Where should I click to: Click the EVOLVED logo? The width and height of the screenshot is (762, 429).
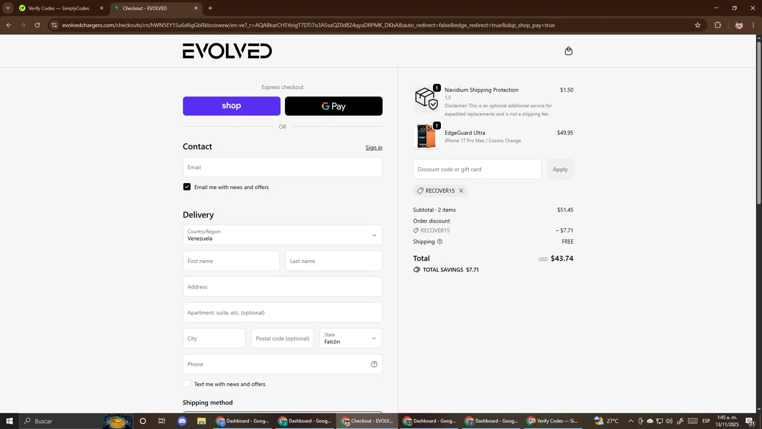point(227,51)
